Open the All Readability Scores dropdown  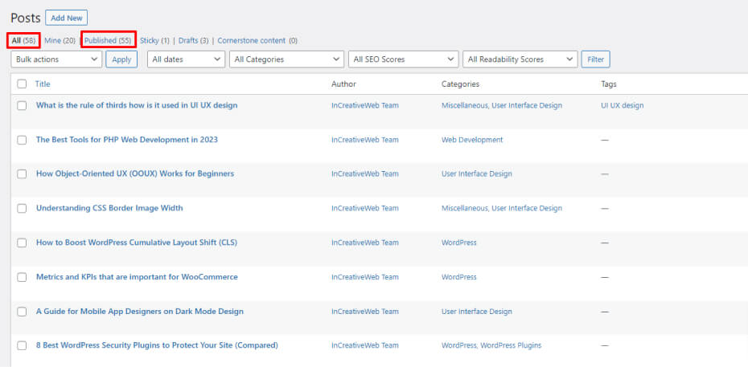520,59
